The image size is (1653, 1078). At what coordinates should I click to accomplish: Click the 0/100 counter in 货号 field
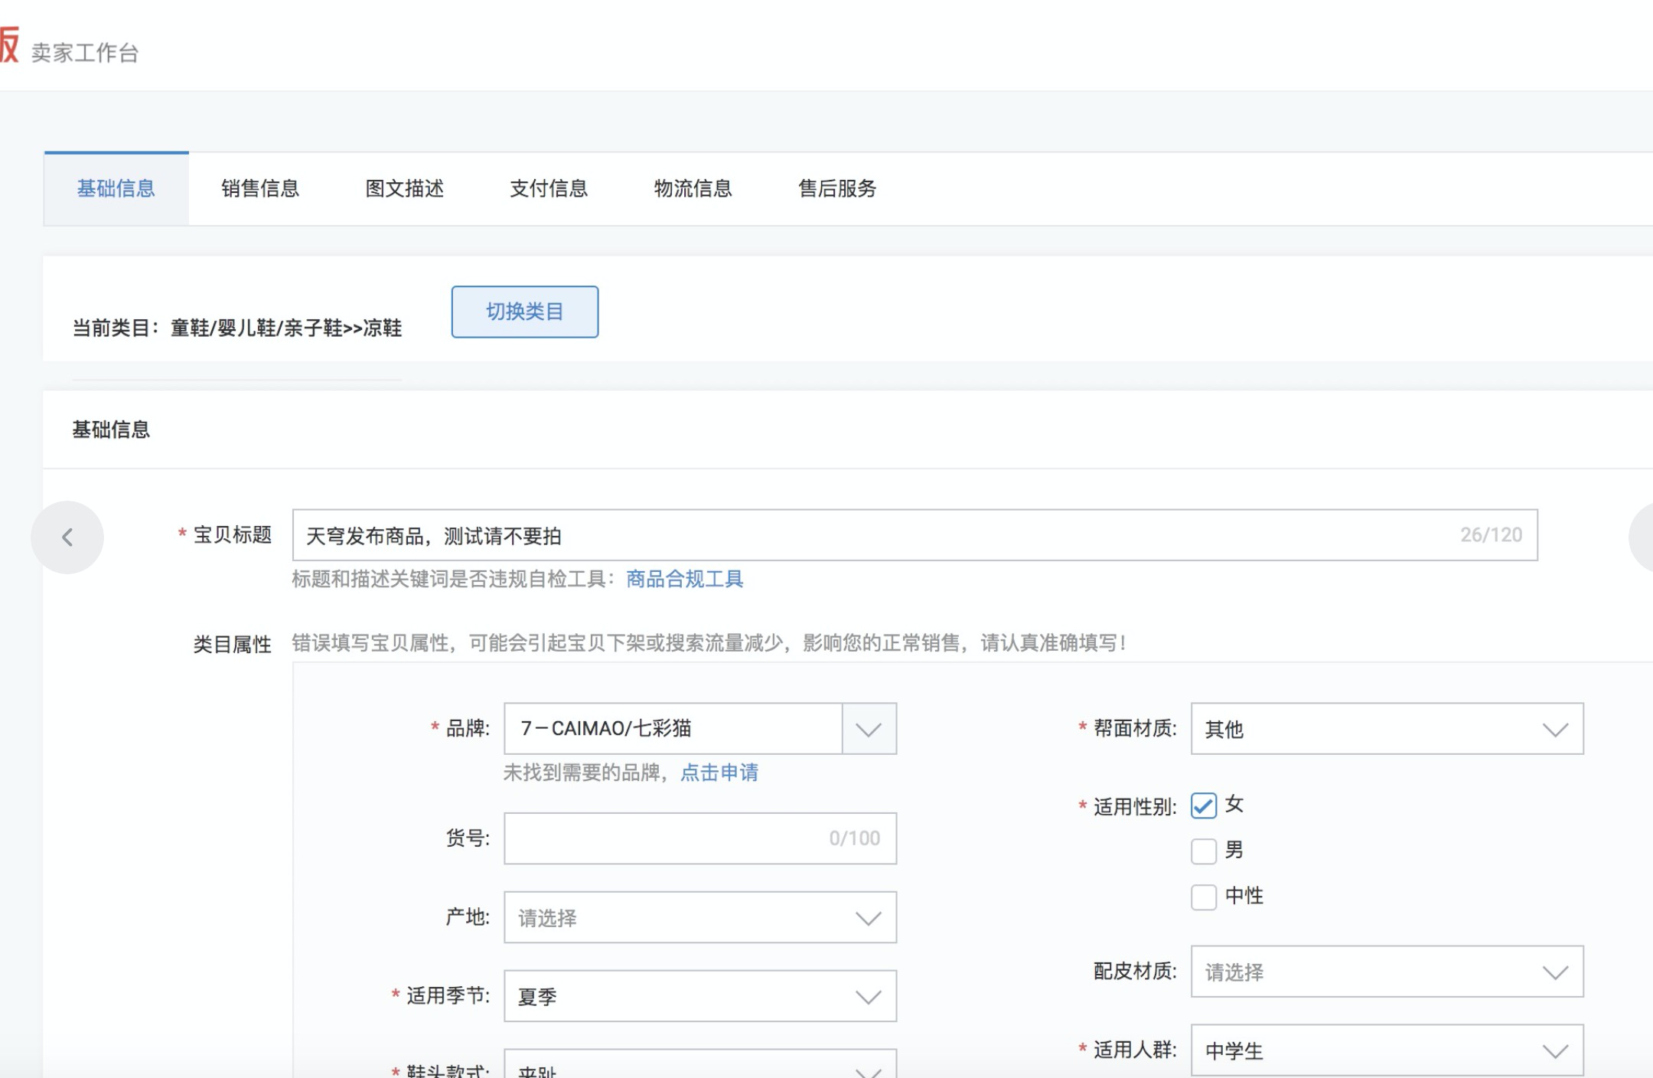(855, 838)
